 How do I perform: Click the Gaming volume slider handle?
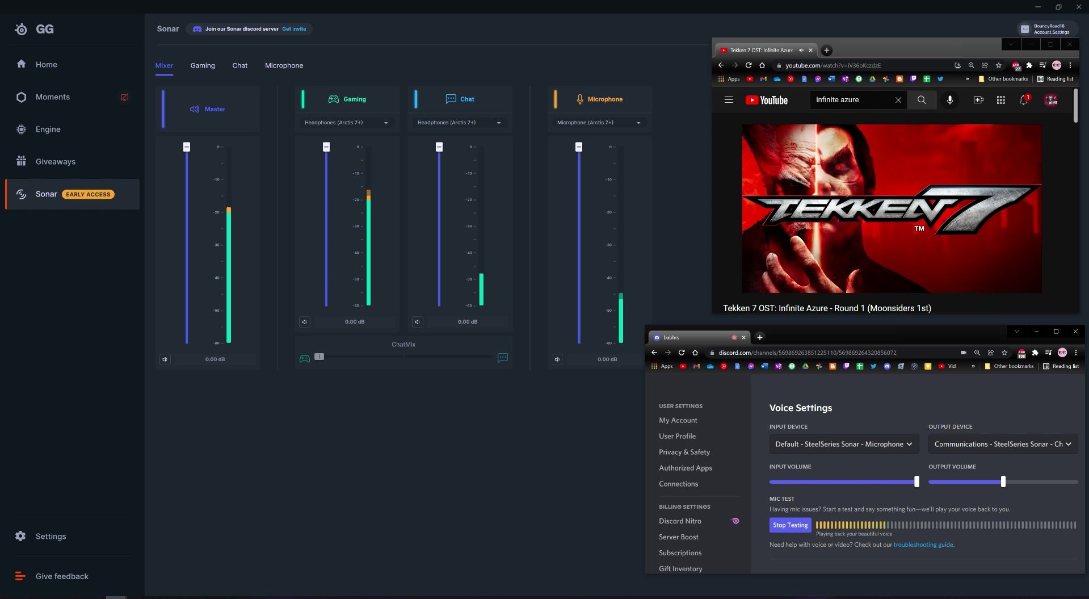click(x=326, y=147)
